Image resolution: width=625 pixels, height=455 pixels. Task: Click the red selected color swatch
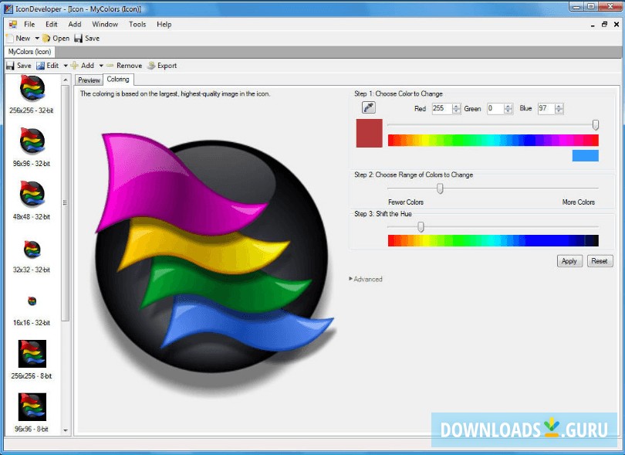(369, 134)
